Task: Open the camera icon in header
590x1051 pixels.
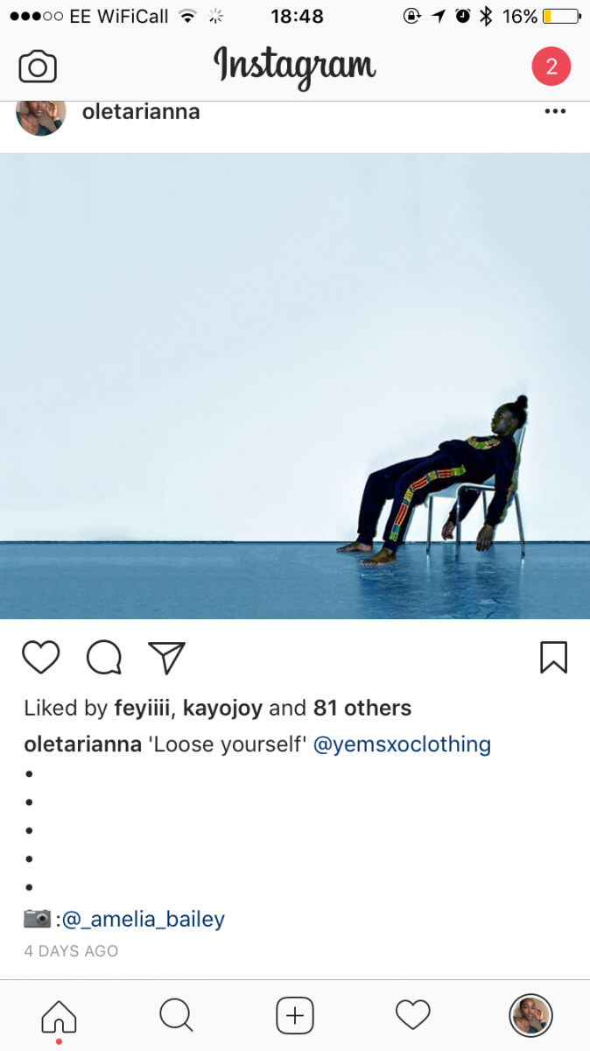Action: tap(38, 67)
